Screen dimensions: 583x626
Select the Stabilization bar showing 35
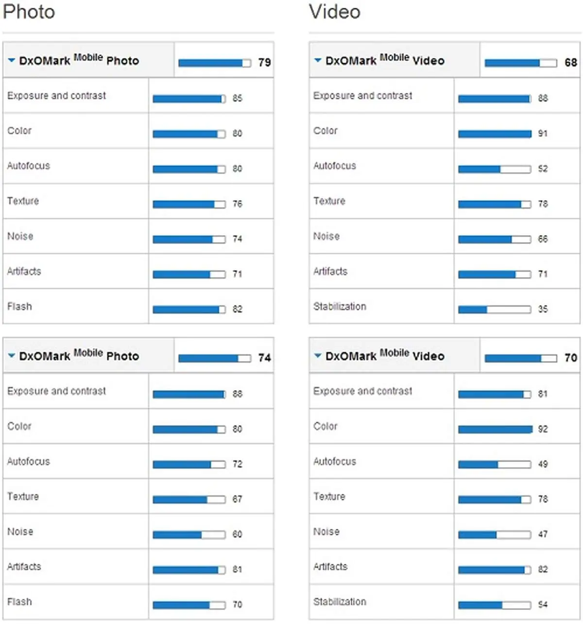click(x=495, y=310)
